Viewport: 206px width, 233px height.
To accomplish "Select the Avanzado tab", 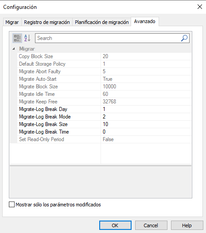I will pyautogui.click(x=145, y=22).
